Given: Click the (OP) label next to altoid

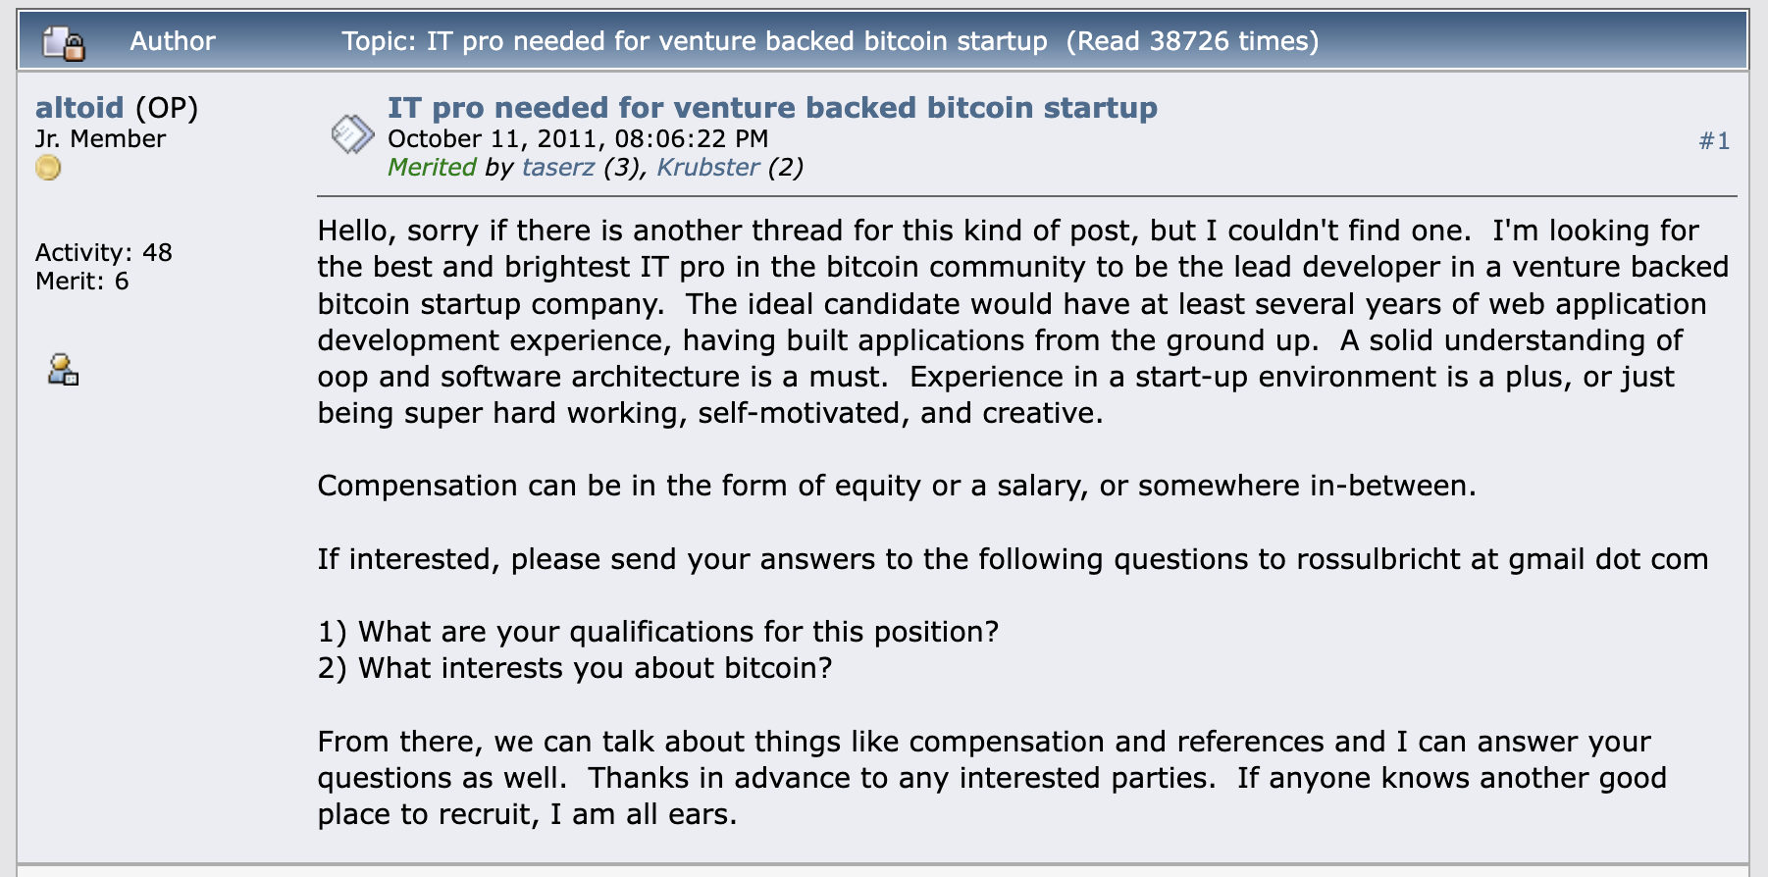Looking at the screenshot, I should coord(167,107).
